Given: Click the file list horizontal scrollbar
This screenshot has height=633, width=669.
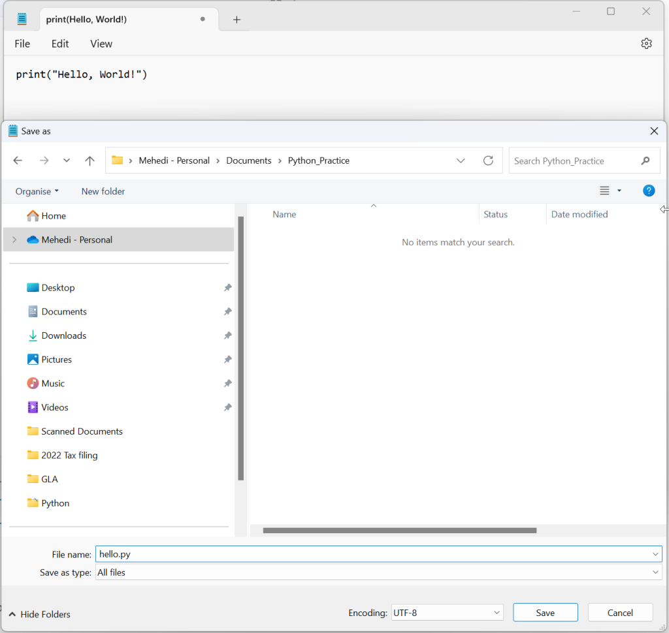Looking at the screenshot, I should [x=400, y=531].
